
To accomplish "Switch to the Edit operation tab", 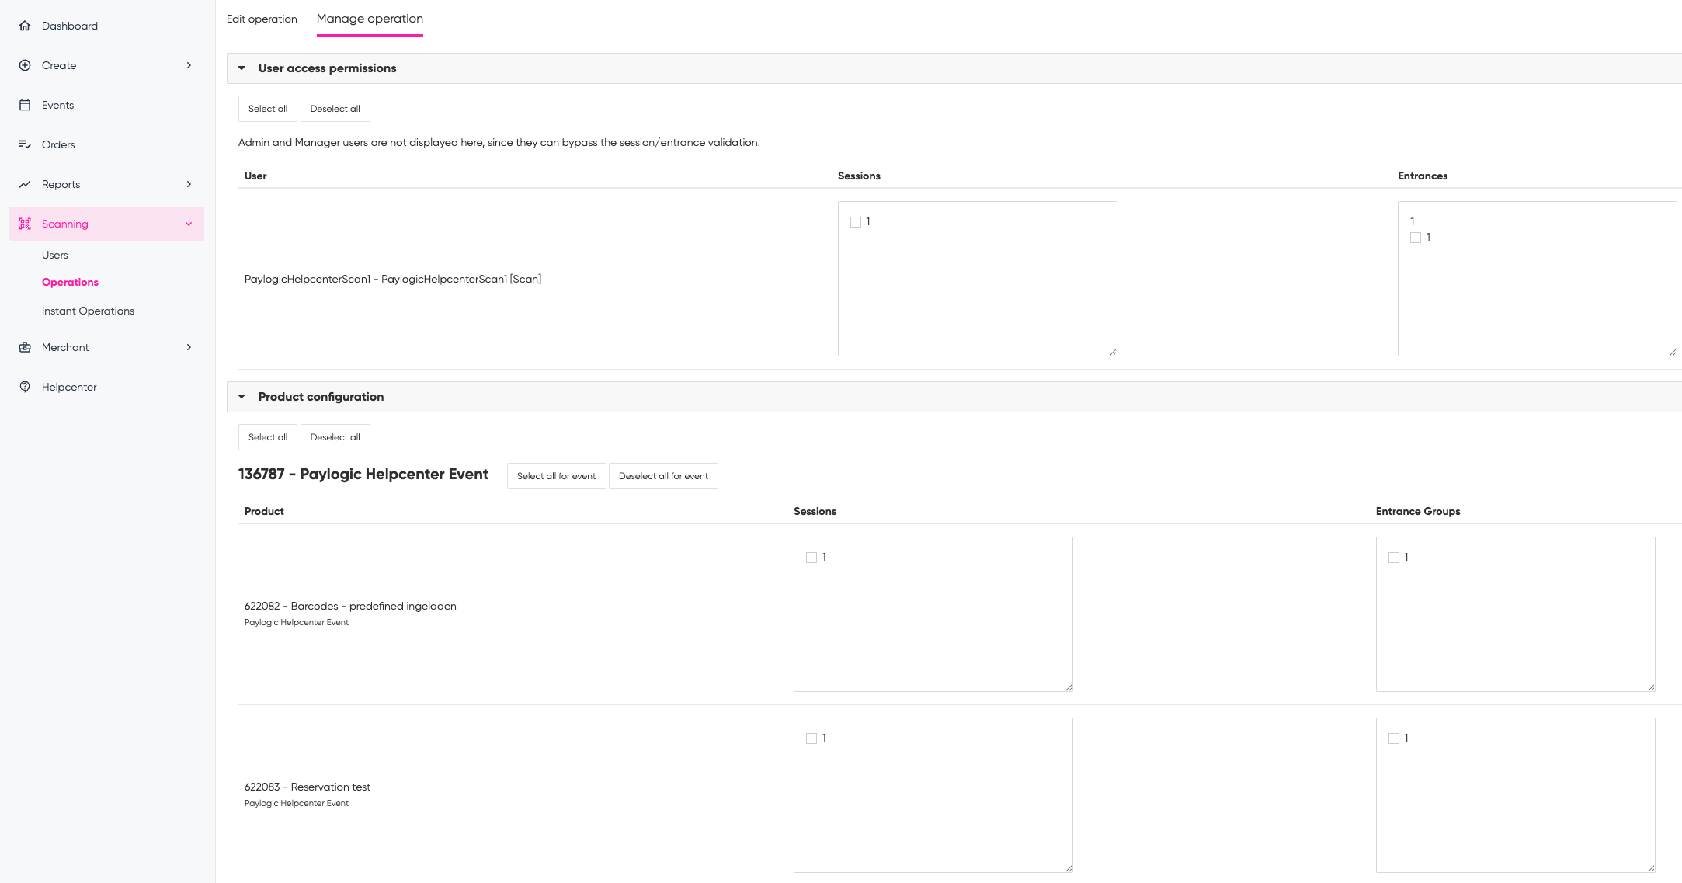I will [x=262, y=19].
